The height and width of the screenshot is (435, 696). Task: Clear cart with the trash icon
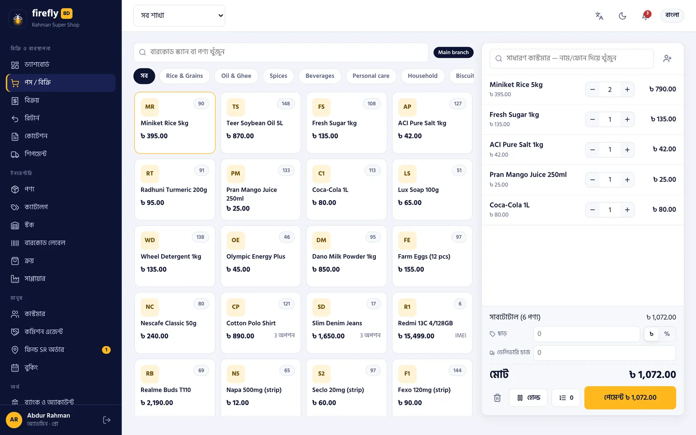(x=497, y=398)
